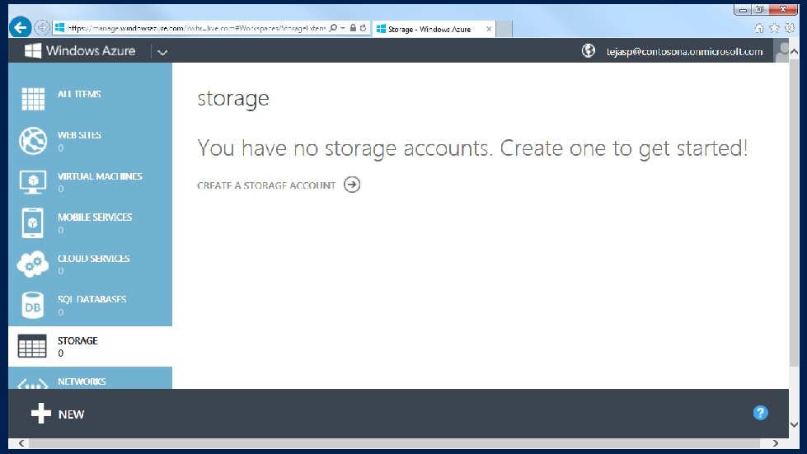Open the browser Tools gear icon
Viewport: 807px width, 454px height.
coord(790,28)
